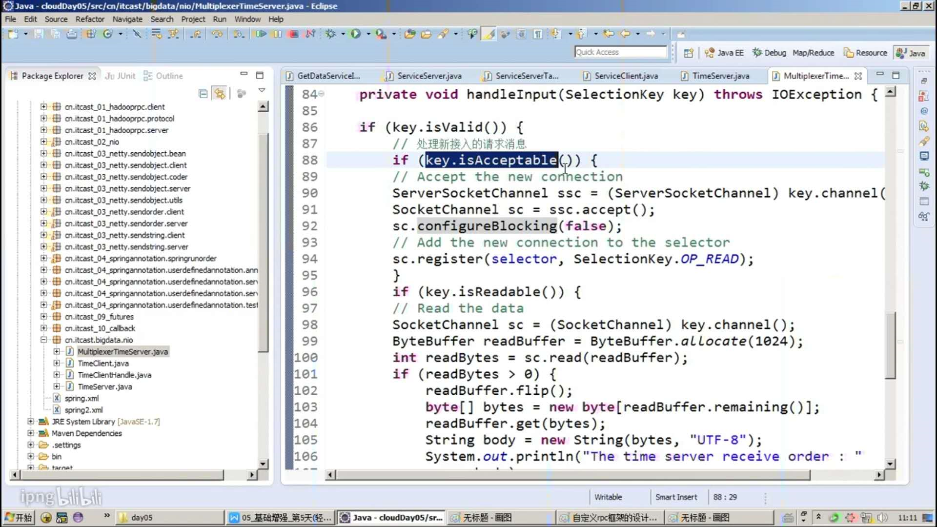This screenshot has height=527, width=937.
Task: Open the Map/Reduce perspective
Action: (813, 53)
